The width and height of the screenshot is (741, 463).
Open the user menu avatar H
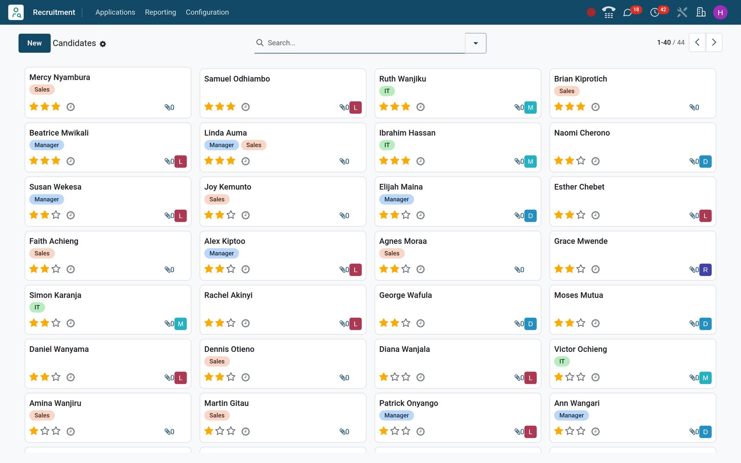coord(720,13)
